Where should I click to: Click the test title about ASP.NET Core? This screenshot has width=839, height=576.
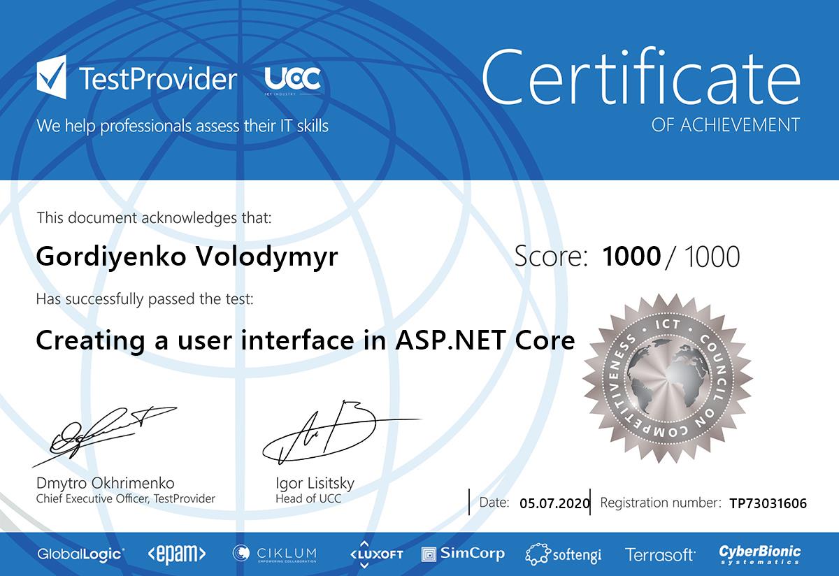click(305, 340)
